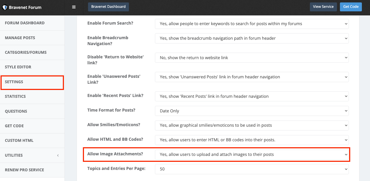The width and height of the screenshot is (370, 181).
Task: Open the Time Format for Posts dropdown
Action: pyautogui.click(x=252, y=111)
